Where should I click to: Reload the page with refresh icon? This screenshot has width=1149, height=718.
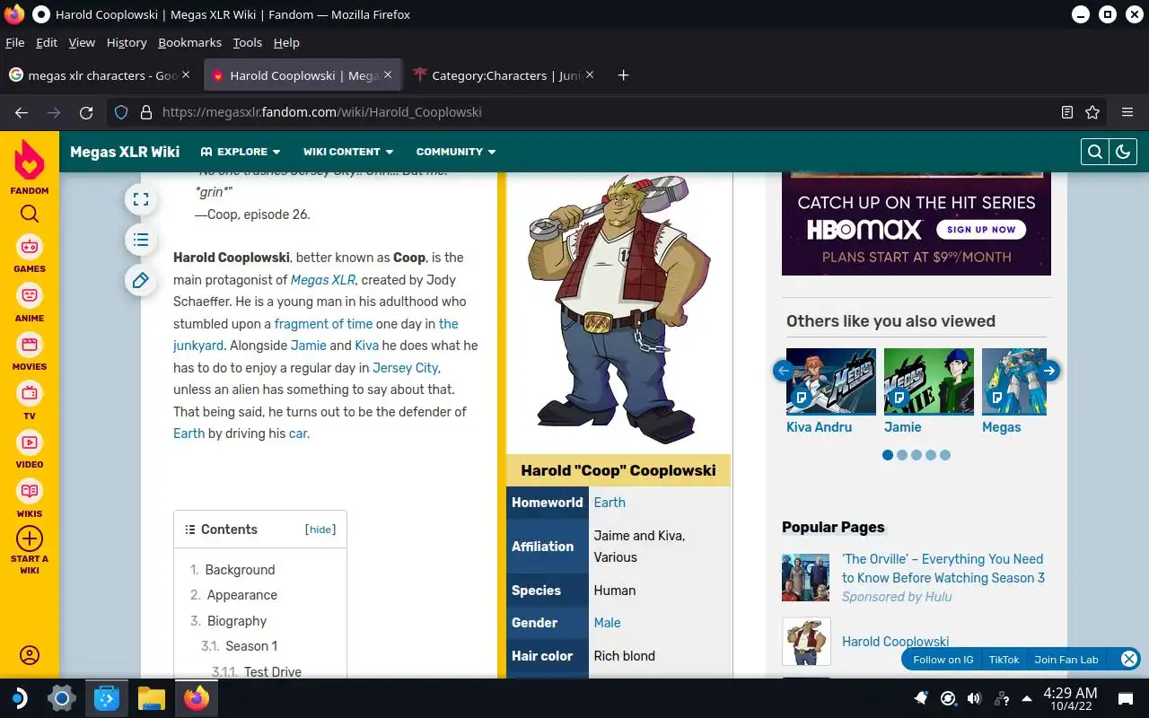[x=86, y=112]
